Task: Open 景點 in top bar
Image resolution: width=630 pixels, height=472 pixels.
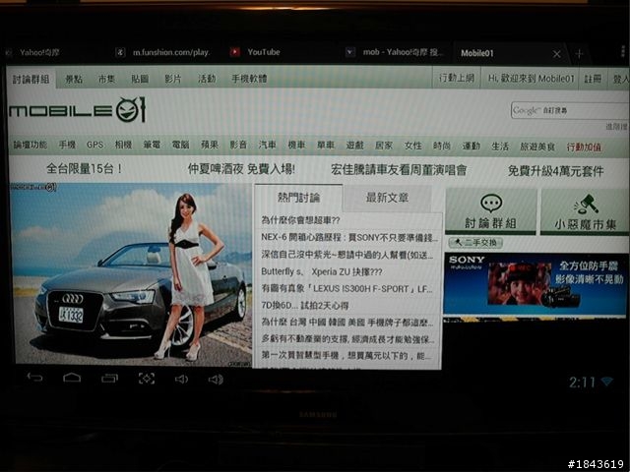Action: tap(74, 79)
